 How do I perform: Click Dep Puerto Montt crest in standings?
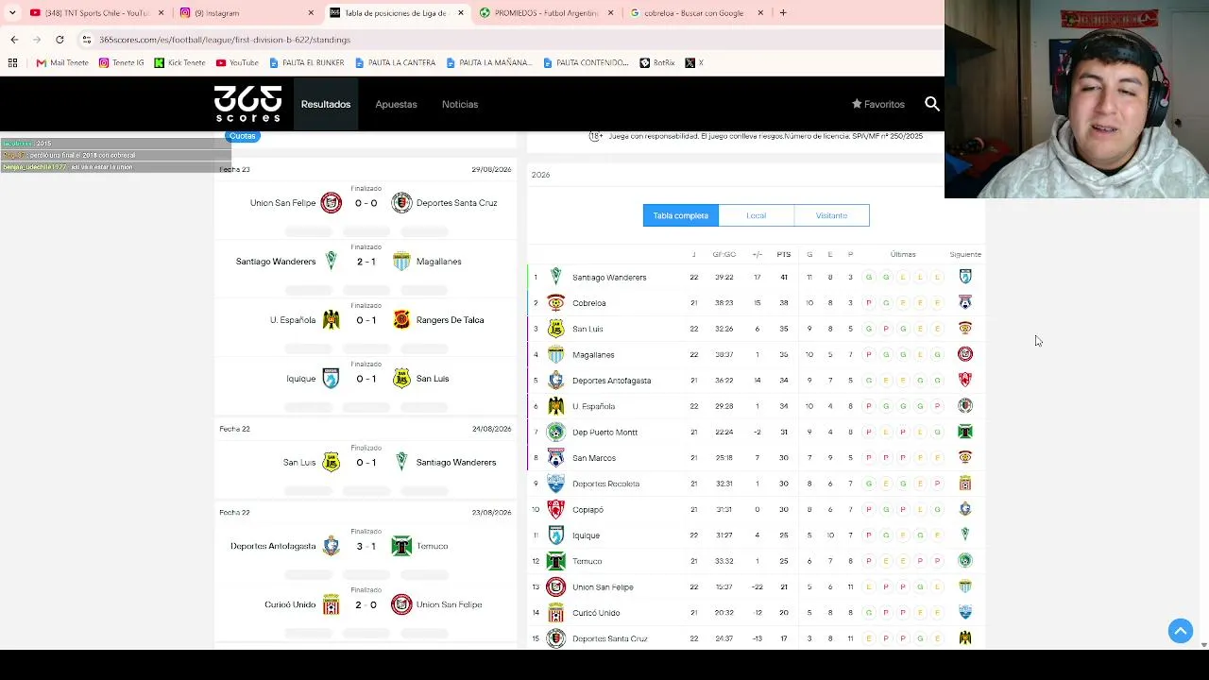[556, 432]
